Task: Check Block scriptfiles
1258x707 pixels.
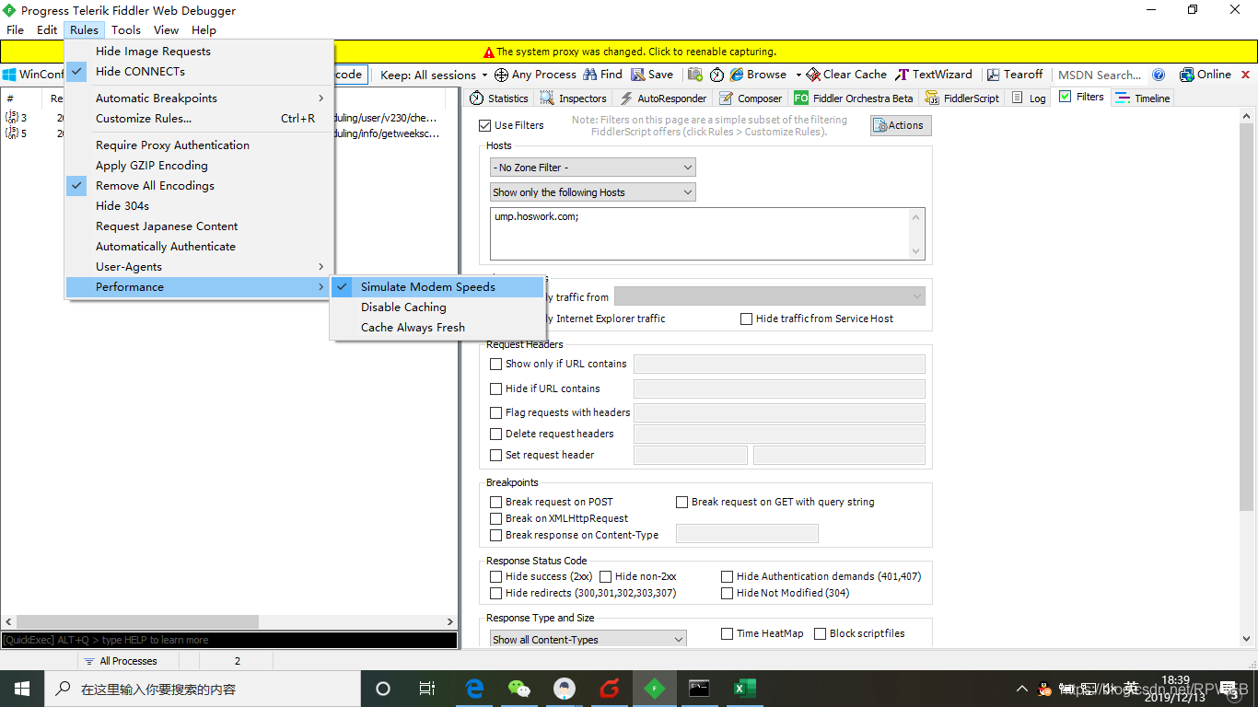Action: click(x=821, y=633)
